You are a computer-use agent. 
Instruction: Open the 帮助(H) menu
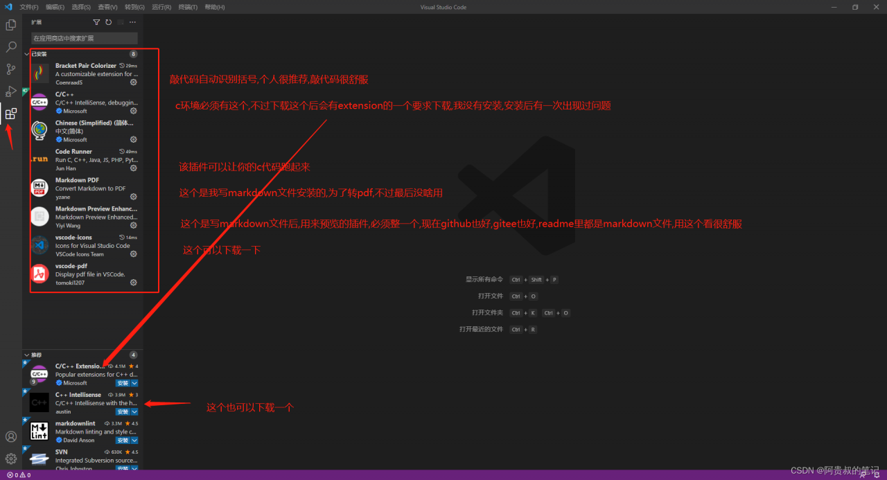tap(215, 7)
